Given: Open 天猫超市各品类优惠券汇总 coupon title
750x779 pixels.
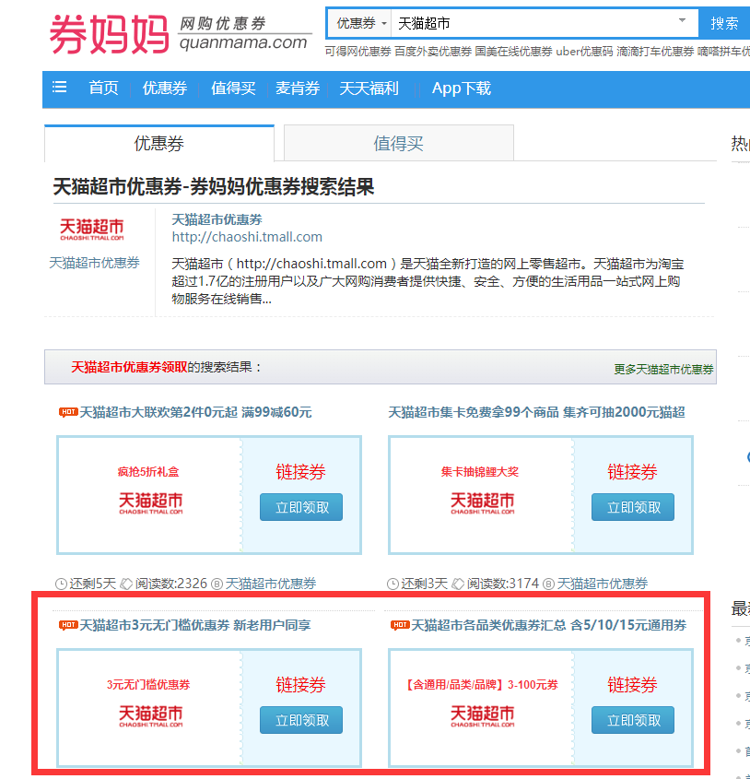Looking at the screenshot, I should [x=549, y=625].
